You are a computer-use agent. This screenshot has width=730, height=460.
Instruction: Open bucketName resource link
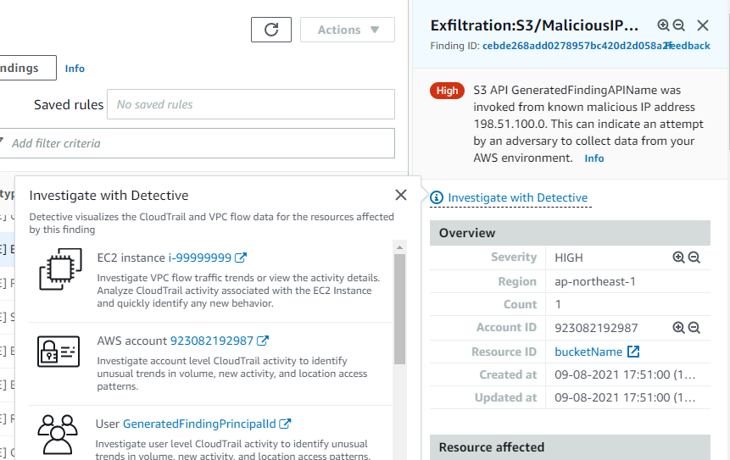point(588,352)
